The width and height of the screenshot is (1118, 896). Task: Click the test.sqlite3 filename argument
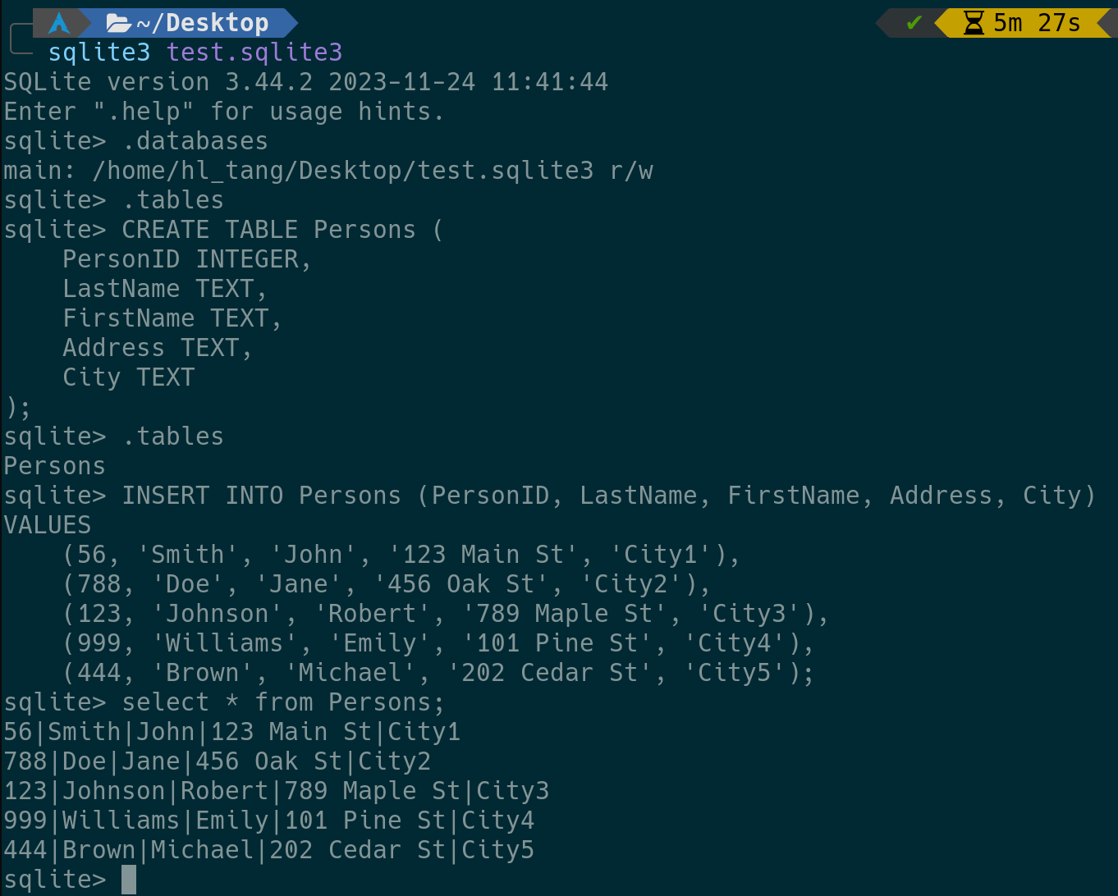tap(254, 53)
